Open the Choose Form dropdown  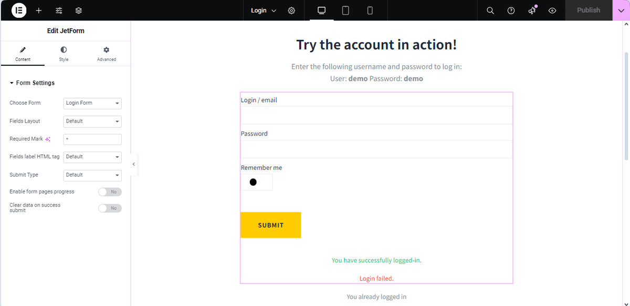point(92,103)
